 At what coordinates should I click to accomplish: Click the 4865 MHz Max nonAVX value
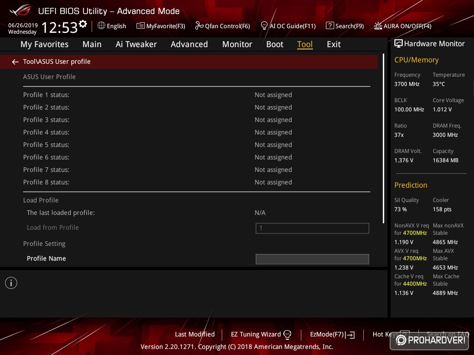pyautogui.click(x=445, y=242)
